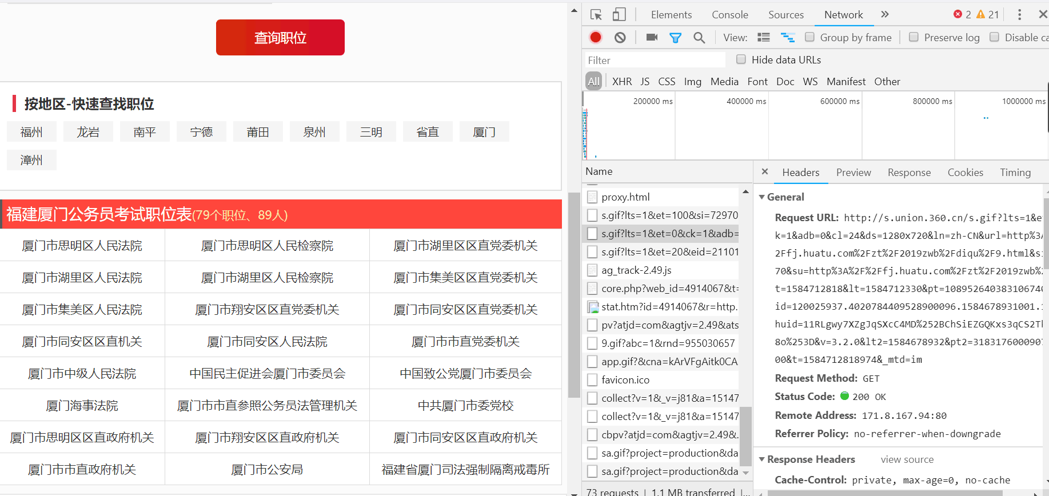This screenshot has width=1049, height=496.
Task: Click the red 查询职位 button
Action: (x=280, y=38)
